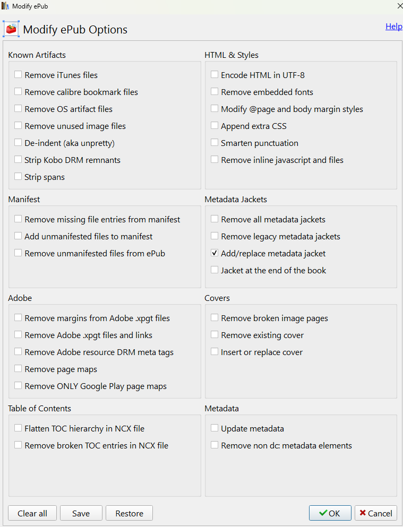
Task: Close the Modify ePub dialog window
Action: (399, 6)
